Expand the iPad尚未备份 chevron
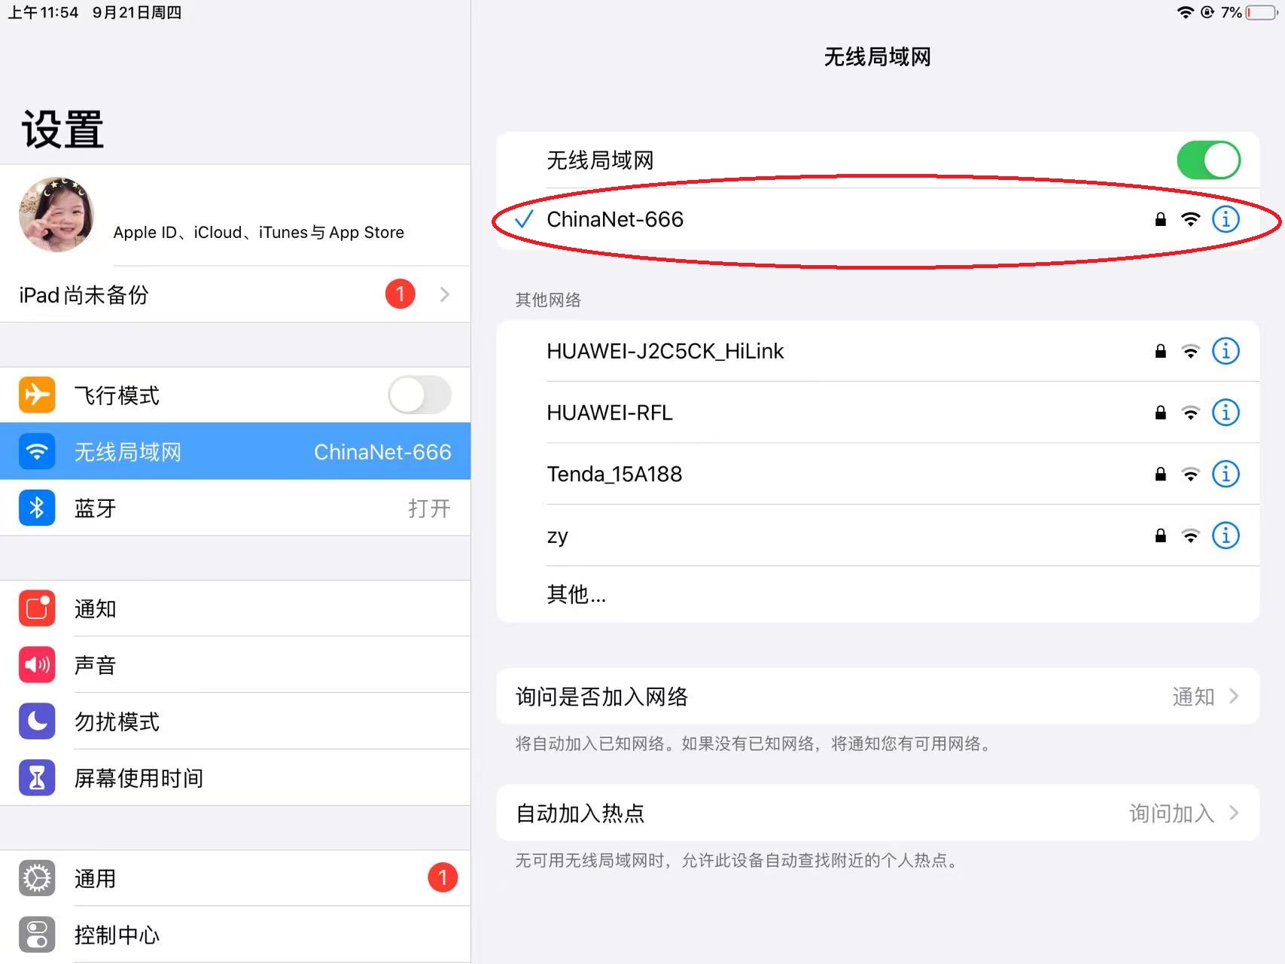This screenshot has width=1285, height=964. (445, 294)
